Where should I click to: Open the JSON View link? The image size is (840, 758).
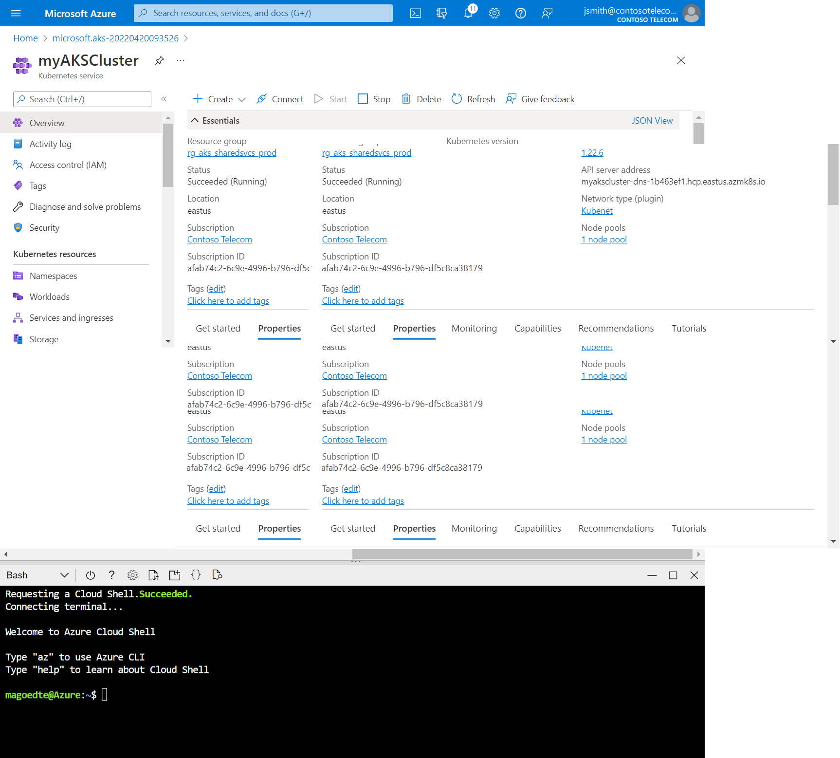652,120
